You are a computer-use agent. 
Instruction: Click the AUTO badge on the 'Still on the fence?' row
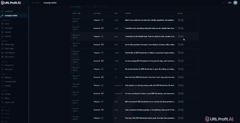point(102,102)
